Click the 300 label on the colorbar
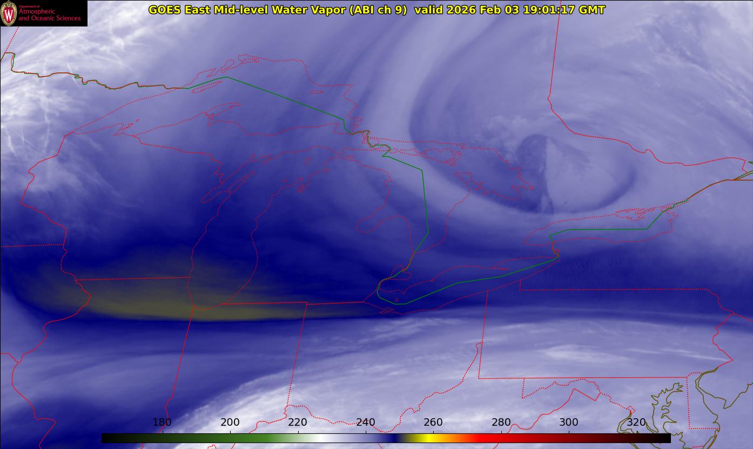The width and height of the screenshot is (753, 449). (569, 423)
